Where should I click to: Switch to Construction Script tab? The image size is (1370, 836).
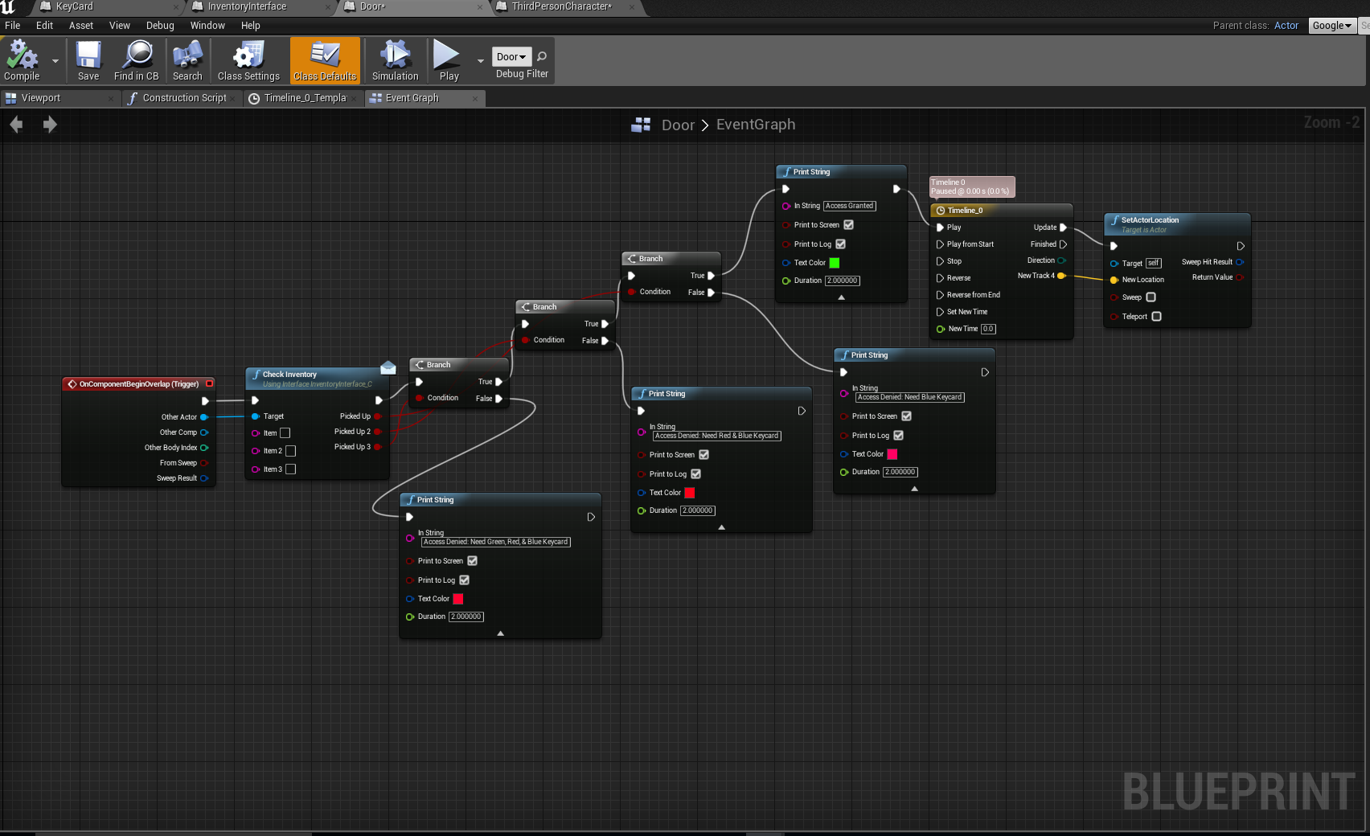pyautogui.click(x=184, y=98)
